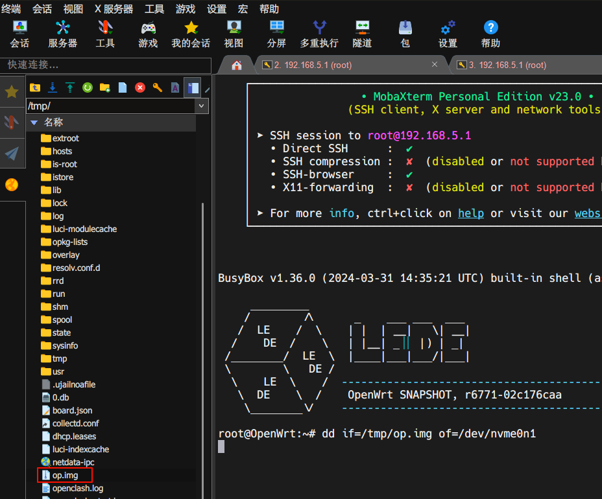Close the tab 2. 192.168.5.1 session
Viewport: 602px width, 499px height.
(x=435, y=65)
